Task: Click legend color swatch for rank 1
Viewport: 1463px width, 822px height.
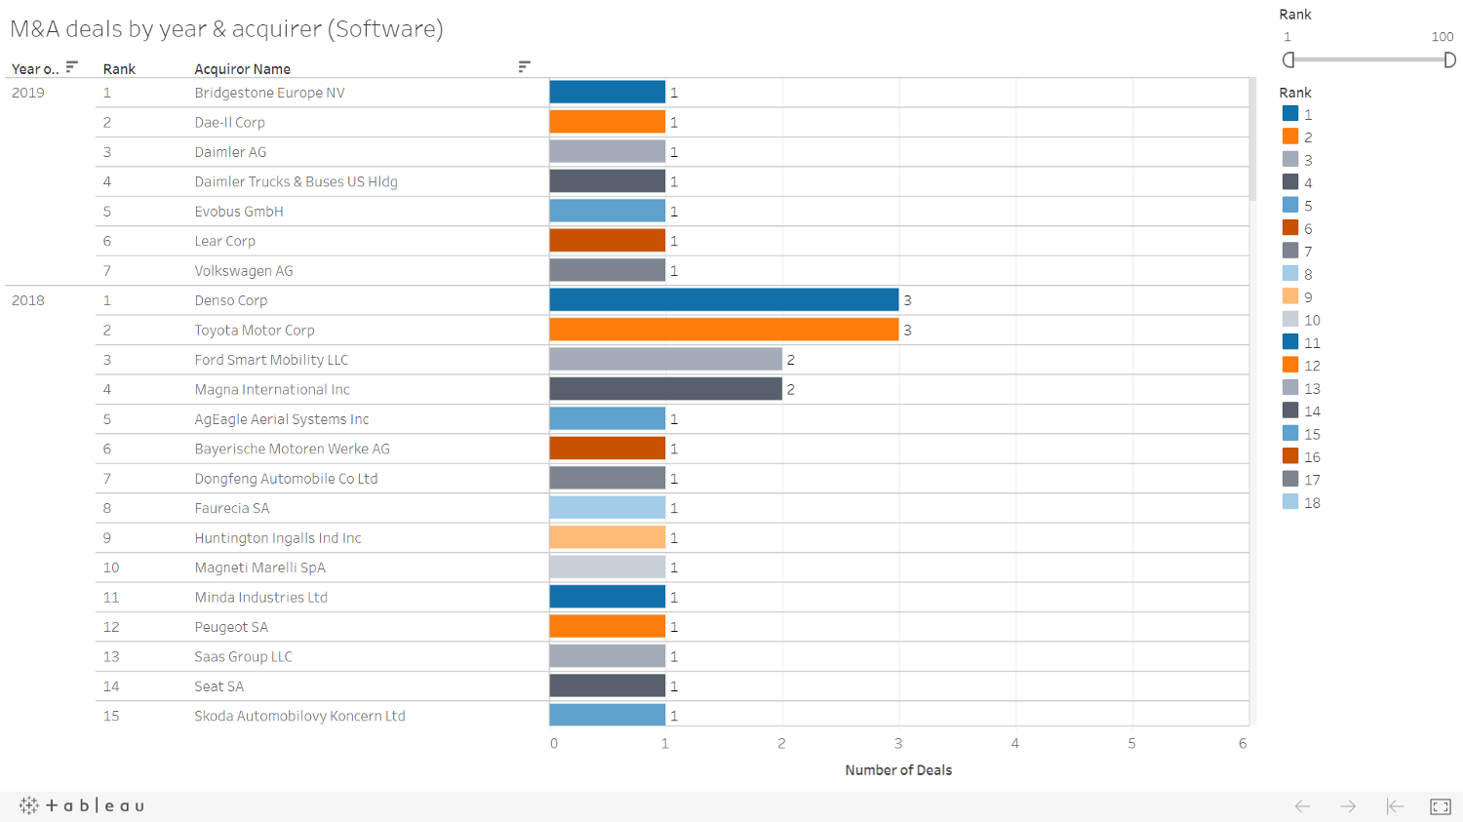Action: pyautogui.click(x=1290, y=114)
